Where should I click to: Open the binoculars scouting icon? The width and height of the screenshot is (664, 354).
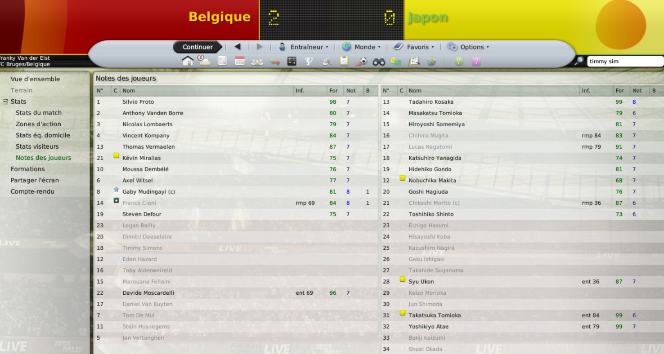379,62
